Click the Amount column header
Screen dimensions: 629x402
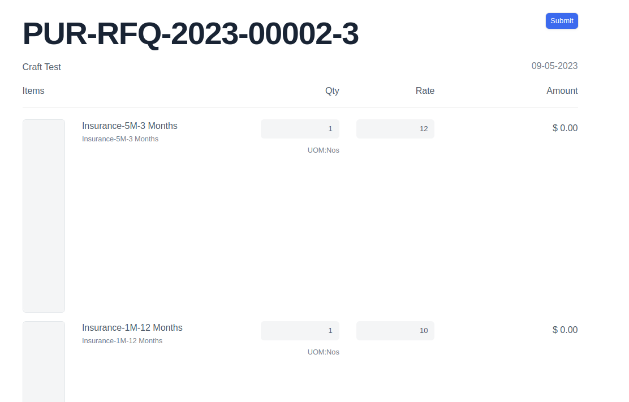pyautogui.click(x=562, y=90)
